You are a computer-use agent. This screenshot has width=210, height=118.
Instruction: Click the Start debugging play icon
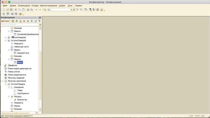tap(20, 14)
